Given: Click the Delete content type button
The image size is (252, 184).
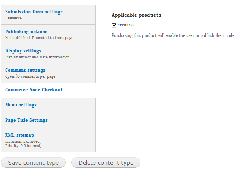Looking at the screenshot, I should click(106, 163).
